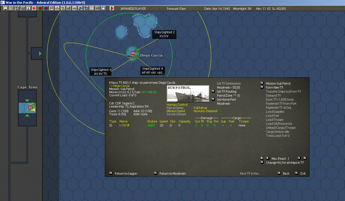The image size is (345, 201).
Task: Click 'Ships Sighted: 2 KV KV' label
Action: (x=164, y=34)
